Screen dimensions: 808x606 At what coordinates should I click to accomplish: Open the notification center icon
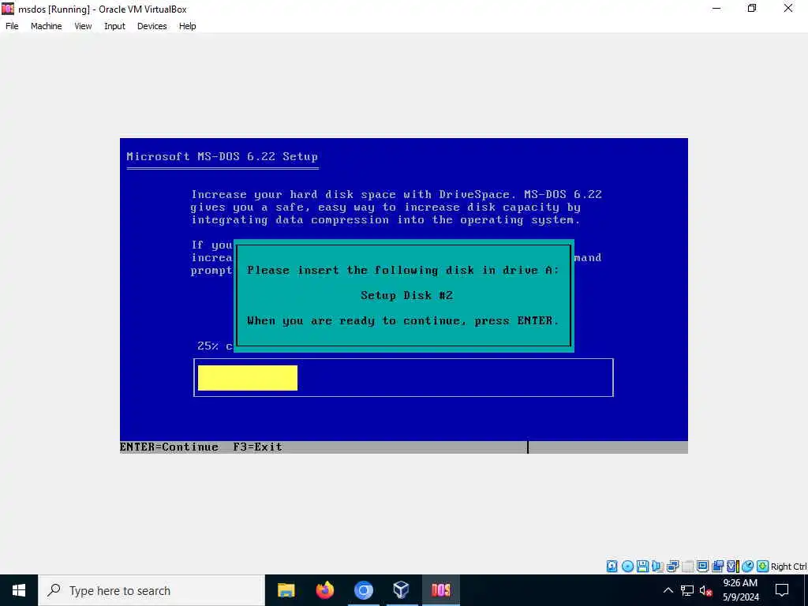[x=782, y=590]
